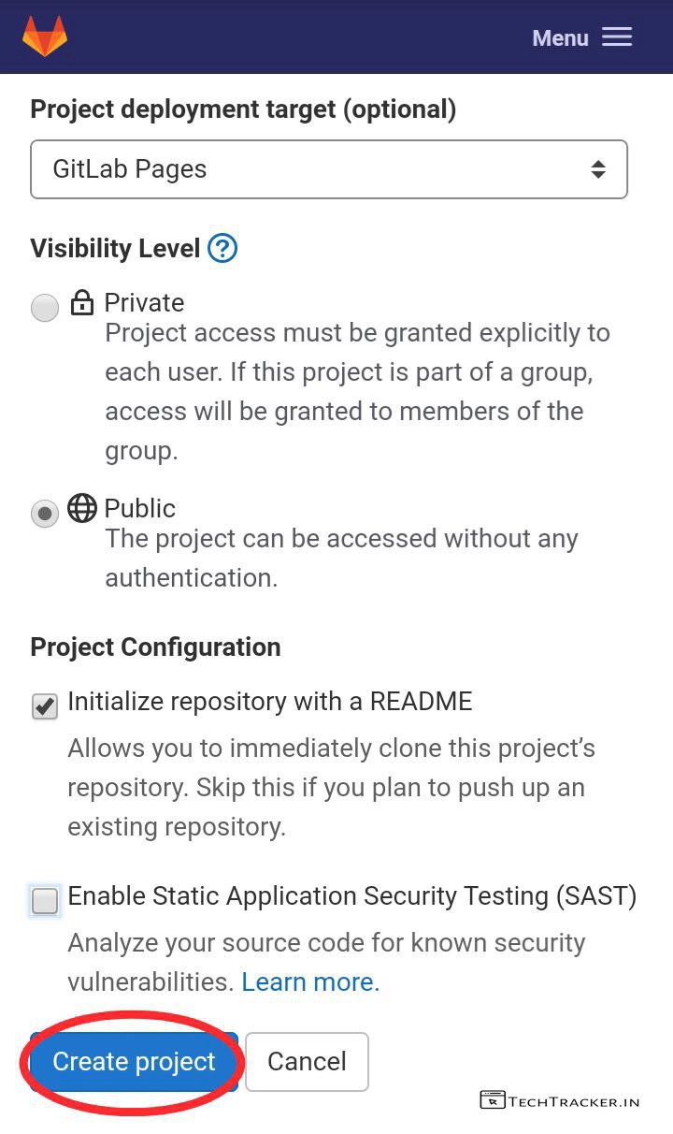673x1134 pixels.
Task: Click the "Public" label text
Action: coord(140,509)
